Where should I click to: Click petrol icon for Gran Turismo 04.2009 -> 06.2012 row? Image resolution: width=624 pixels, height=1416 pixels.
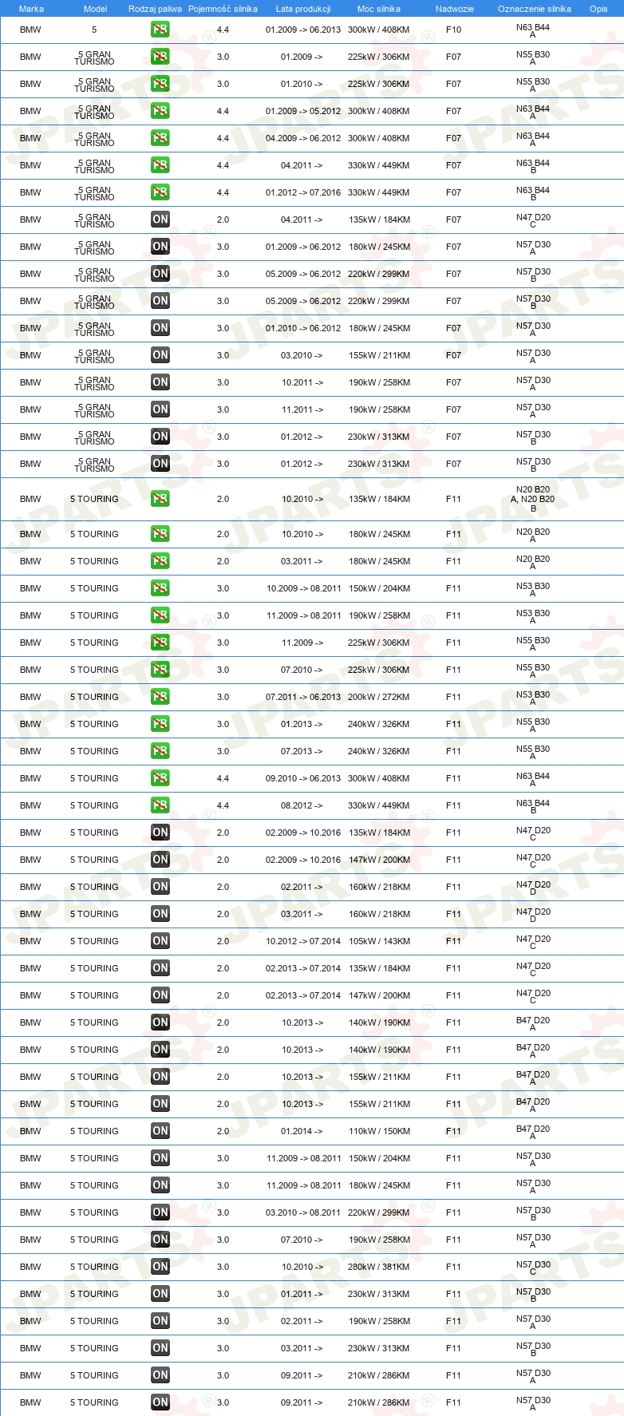(160, 138)
